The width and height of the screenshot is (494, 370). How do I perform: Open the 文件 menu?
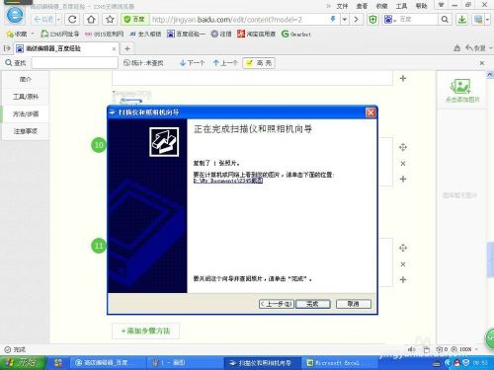pos(342,6)
